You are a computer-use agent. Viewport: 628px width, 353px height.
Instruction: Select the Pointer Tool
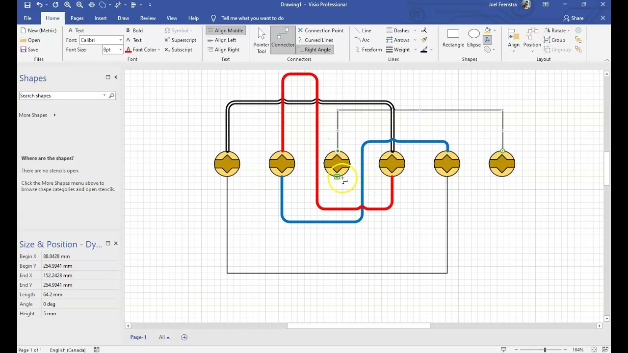[262, 40]
